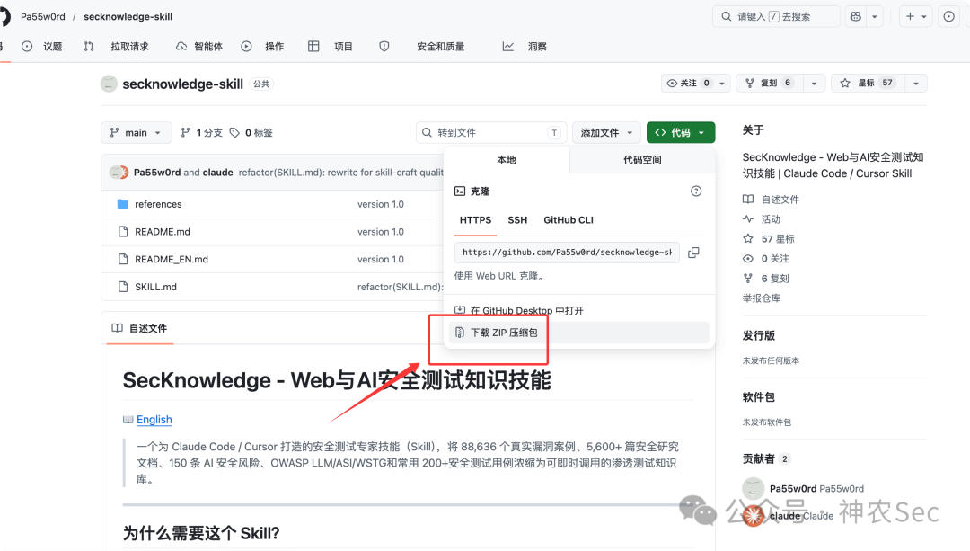Open the Actions tab (操作)
This screenshot has height=551, width=970.
click(x=262, y=47)
